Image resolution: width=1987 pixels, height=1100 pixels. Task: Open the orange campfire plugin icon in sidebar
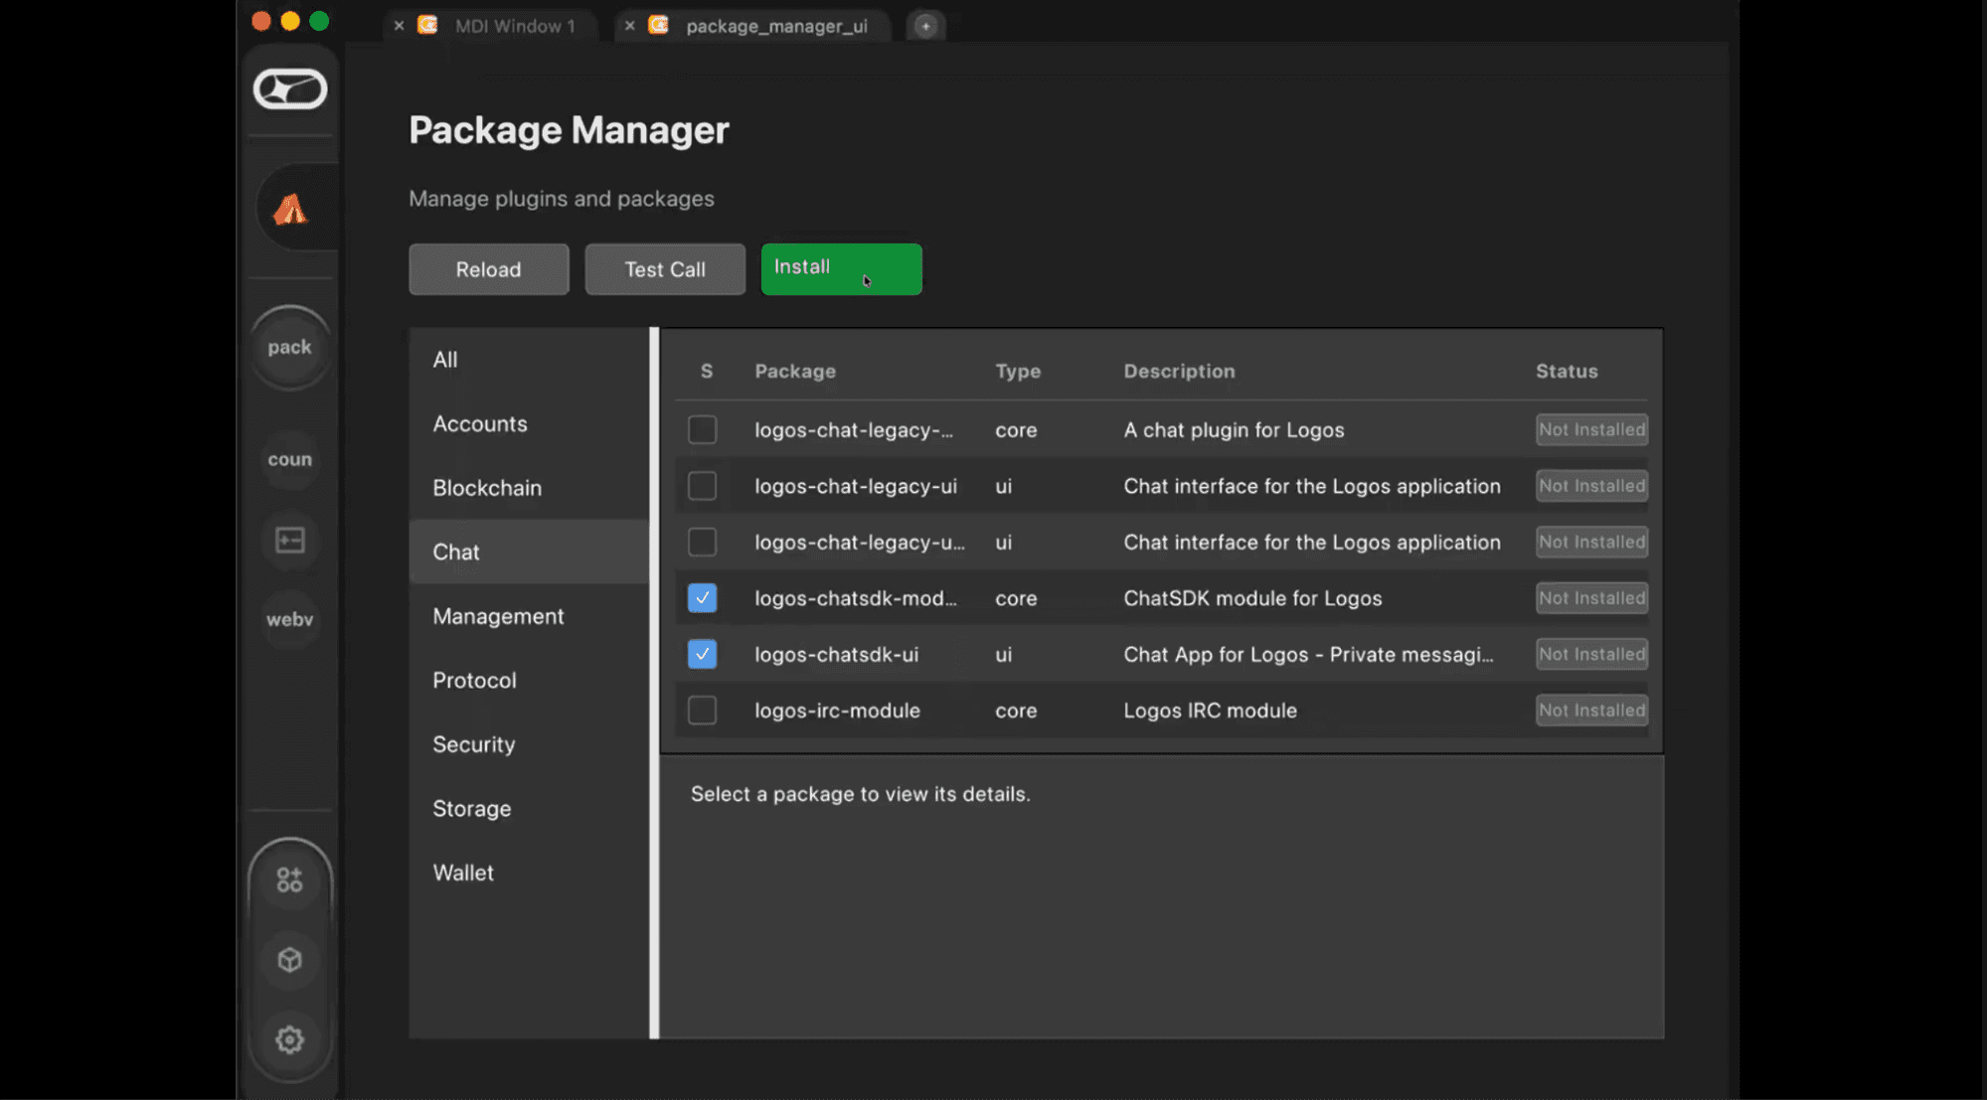(x=290, y=207)
